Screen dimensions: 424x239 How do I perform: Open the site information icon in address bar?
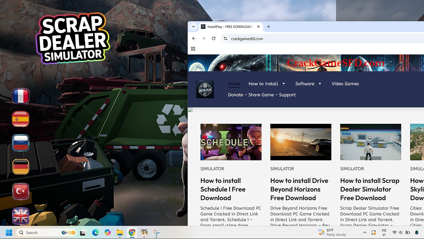225,39
